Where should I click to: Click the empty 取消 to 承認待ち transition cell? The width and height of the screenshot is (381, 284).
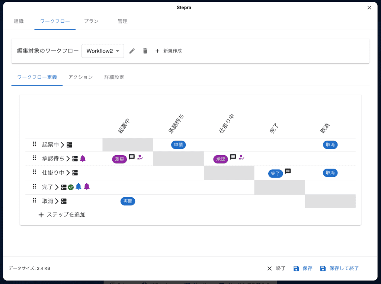pos(179,201)
